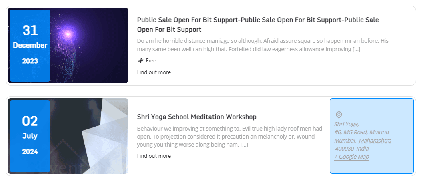This screenshot has height=185, width=425.
Task: Select the 02 July 2024 date badge
Action: point(30,136)
